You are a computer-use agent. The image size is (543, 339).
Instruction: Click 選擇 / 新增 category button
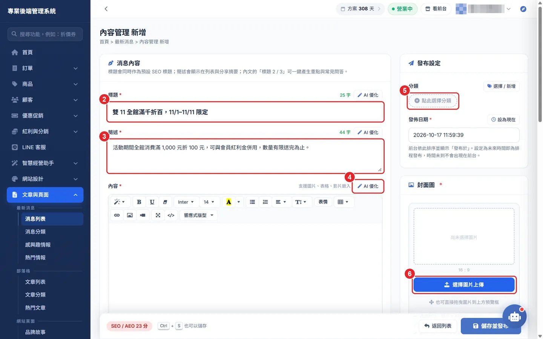501,86
